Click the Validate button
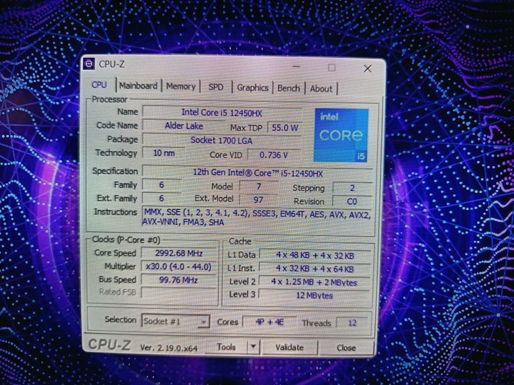 (x=290, y=348)
